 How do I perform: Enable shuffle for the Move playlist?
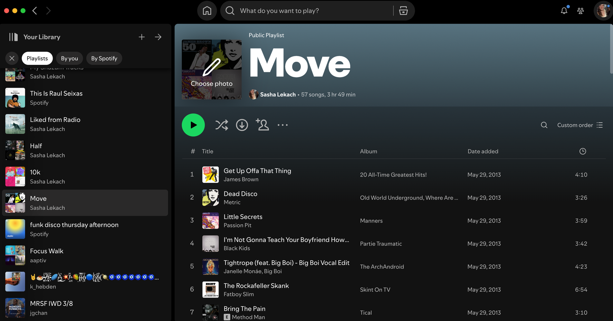pos(222,125)
